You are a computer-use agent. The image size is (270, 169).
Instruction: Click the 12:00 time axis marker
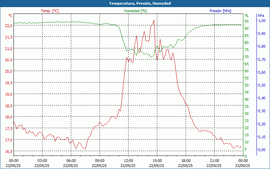click(x=128, y=161)
